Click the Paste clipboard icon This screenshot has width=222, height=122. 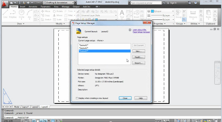[208, 14]
